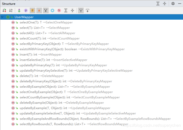Collapse all nodes using the toolbar button
Viewport: 183px width, 130px height.
tap(72, 11)
